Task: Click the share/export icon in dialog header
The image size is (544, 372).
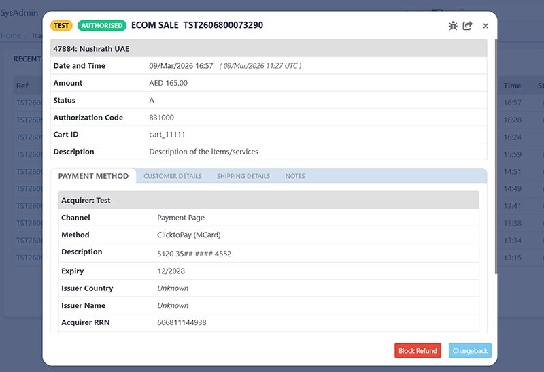Action: click(468, 26)
